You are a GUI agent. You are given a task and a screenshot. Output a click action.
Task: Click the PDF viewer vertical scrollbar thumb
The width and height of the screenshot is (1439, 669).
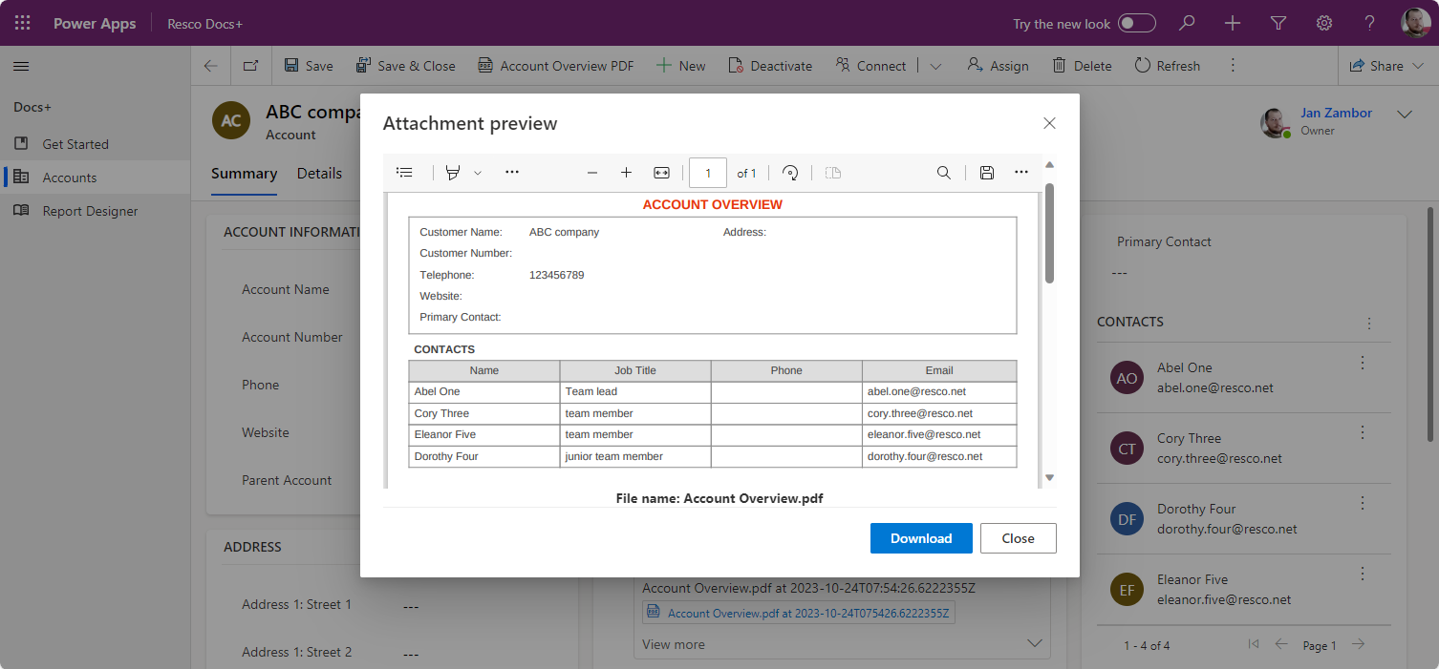pos(1049,232)
